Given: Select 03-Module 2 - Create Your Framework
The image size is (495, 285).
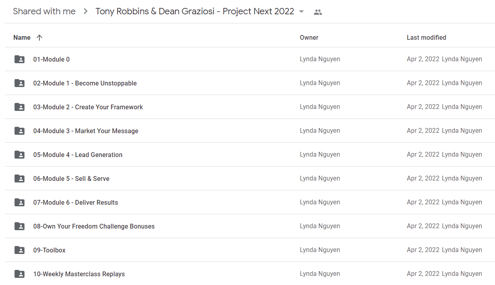Looking at the screenshot, I should [x=88, y=107].
